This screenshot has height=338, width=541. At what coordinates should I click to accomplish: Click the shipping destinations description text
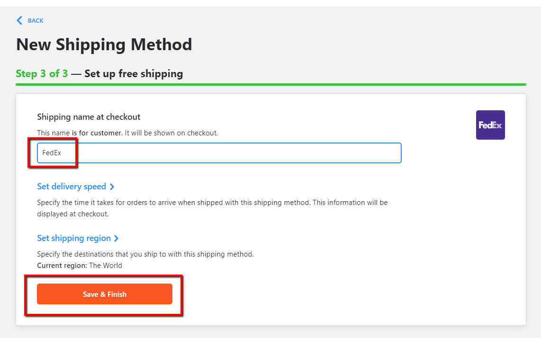click(145, 254)
